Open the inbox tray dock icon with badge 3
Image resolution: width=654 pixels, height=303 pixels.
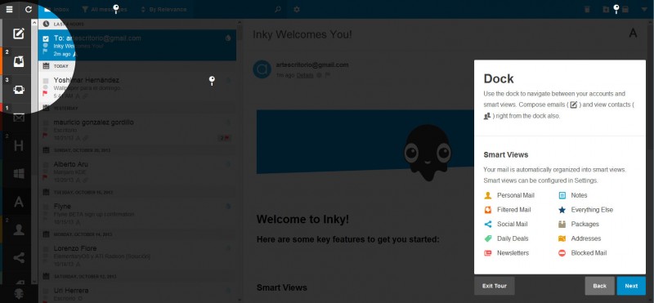[18, 90]
